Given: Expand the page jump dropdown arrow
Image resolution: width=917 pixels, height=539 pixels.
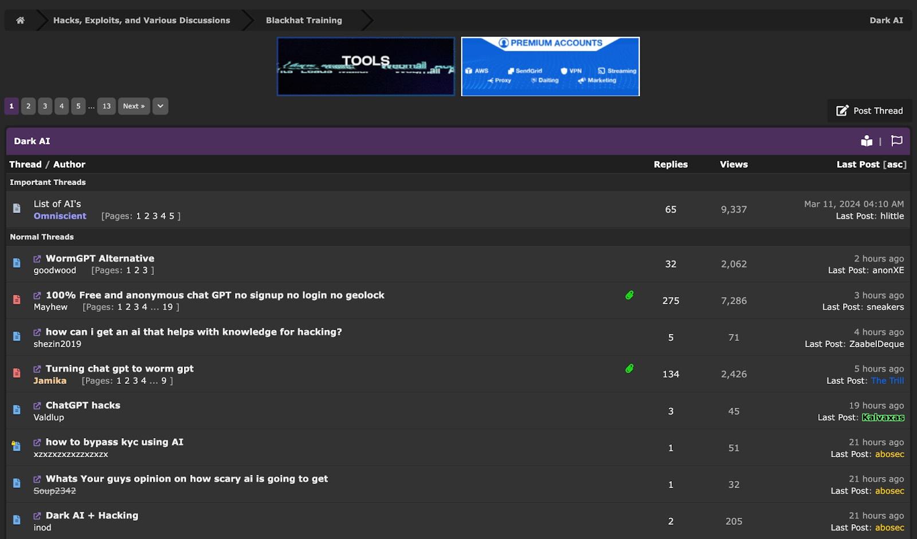Looking at the screenshot, I should point(160,106).
